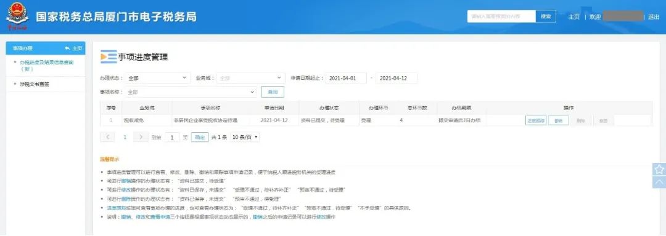Select 涉税文书查签 sidebar item
666x236 pixels.
coord(35,84)
